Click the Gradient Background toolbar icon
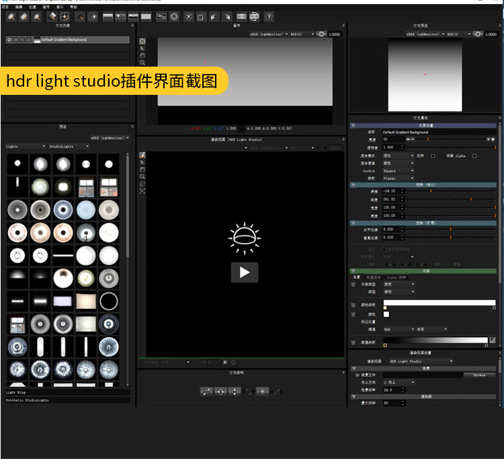Image resolution: width=504 pixels, height=465 pixels. click(108, 16)
